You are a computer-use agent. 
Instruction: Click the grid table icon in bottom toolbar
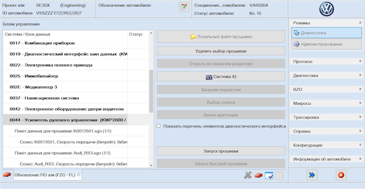[279, 175]
